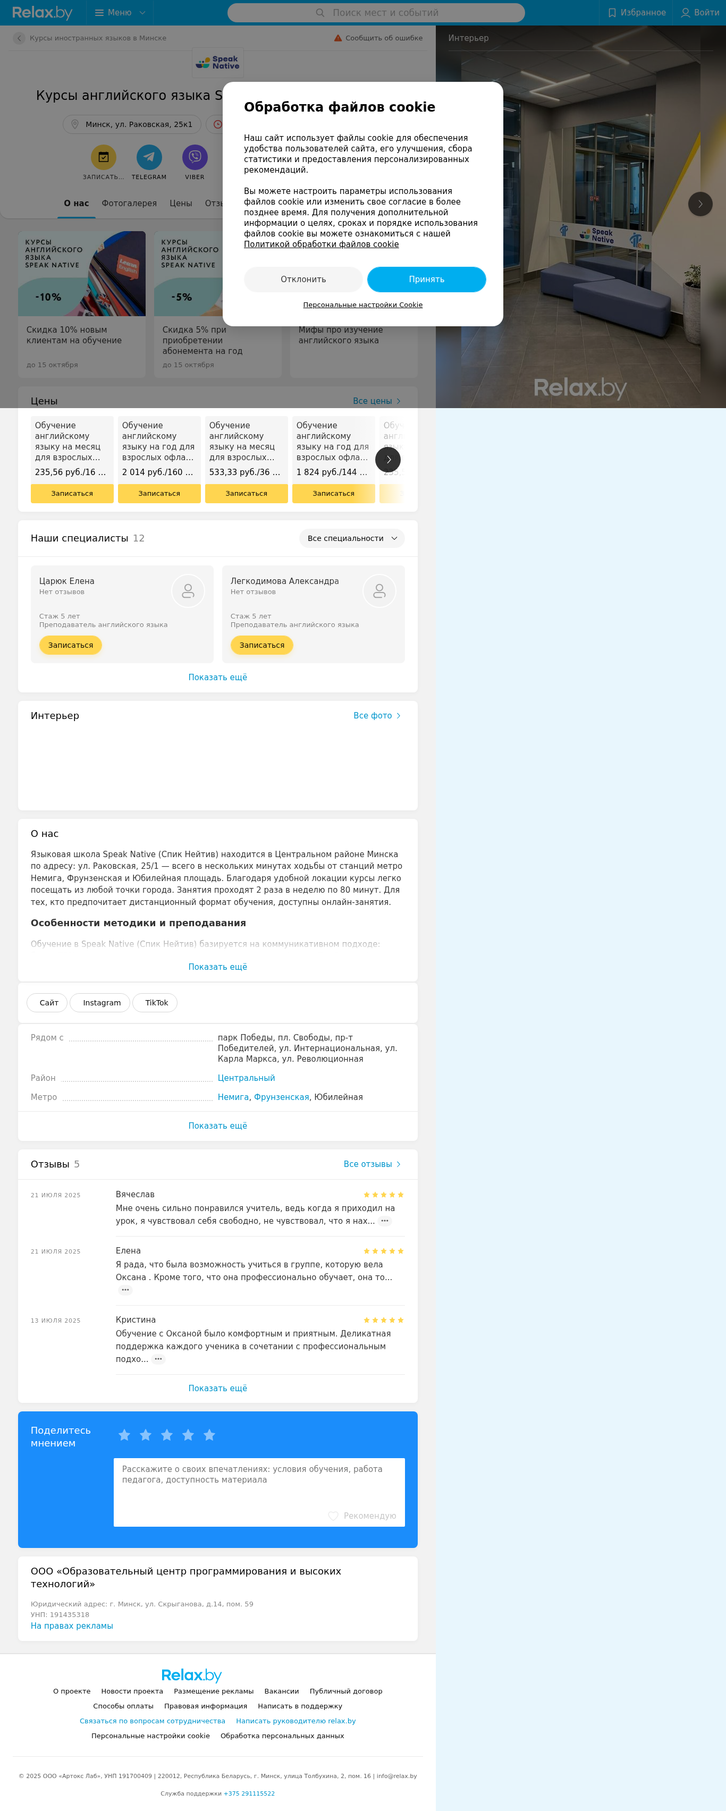Click the Центральный district link

246,1078
